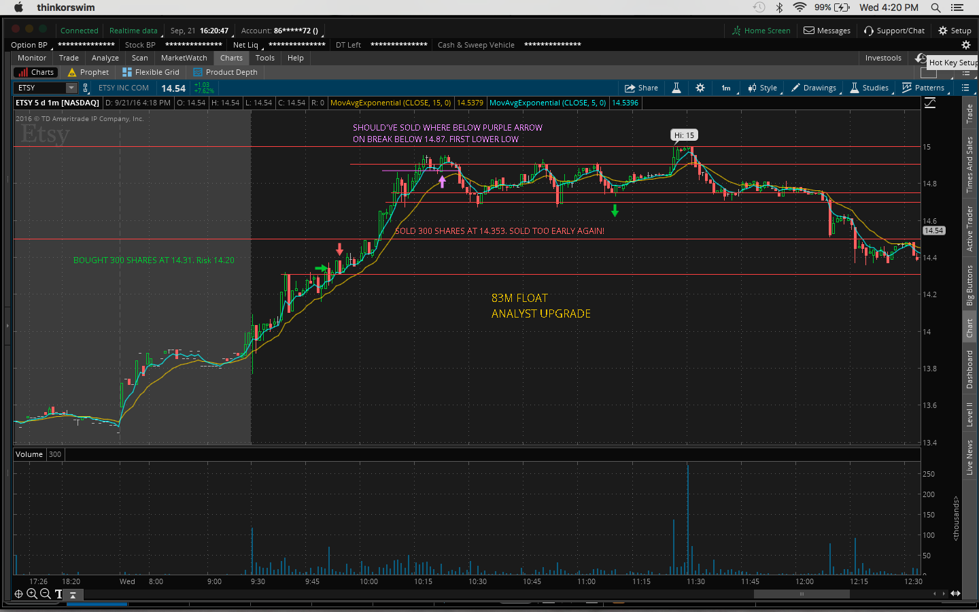
Task: Open the Drawings dropdown
Action: point(814,88)
